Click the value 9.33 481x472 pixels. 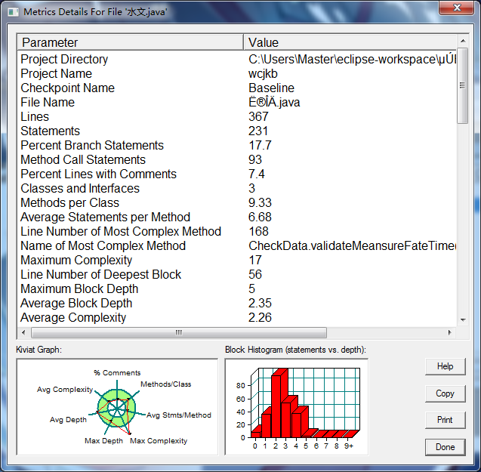click(x=260, y=203)
